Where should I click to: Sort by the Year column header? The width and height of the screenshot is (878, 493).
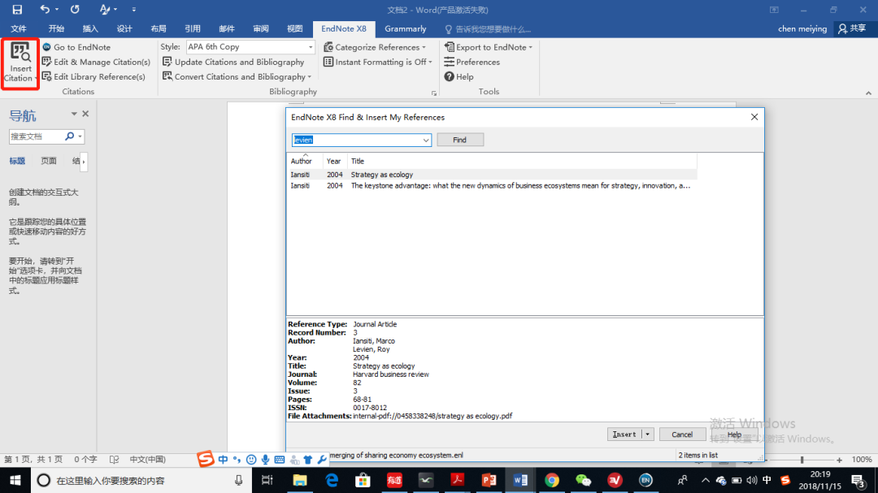pos(335,161)
